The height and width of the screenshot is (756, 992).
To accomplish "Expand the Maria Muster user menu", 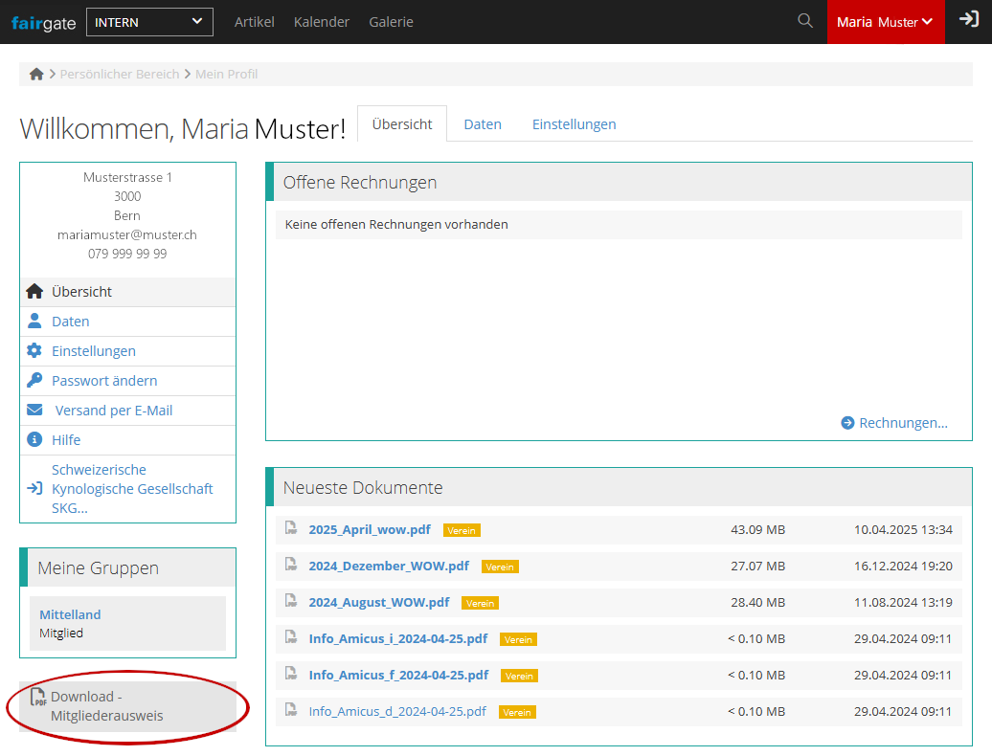I will point(885,22).
